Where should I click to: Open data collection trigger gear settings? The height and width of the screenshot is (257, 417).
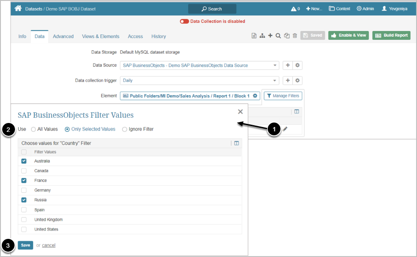(297, 81)
